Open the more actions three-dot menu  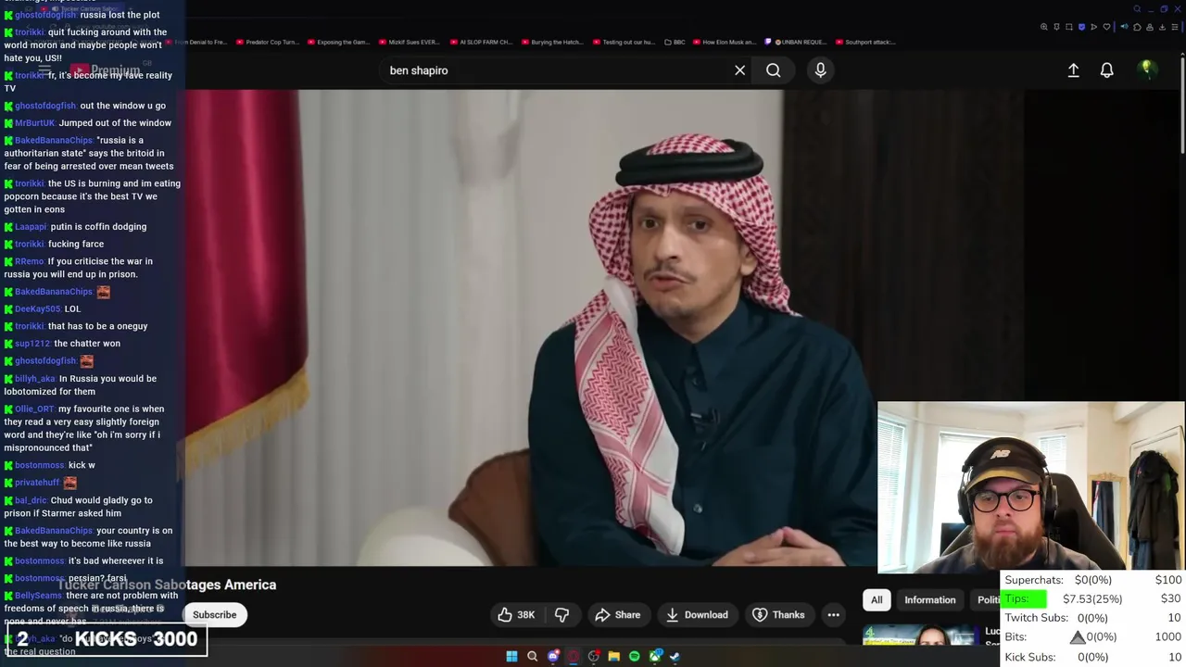[833, 614]
